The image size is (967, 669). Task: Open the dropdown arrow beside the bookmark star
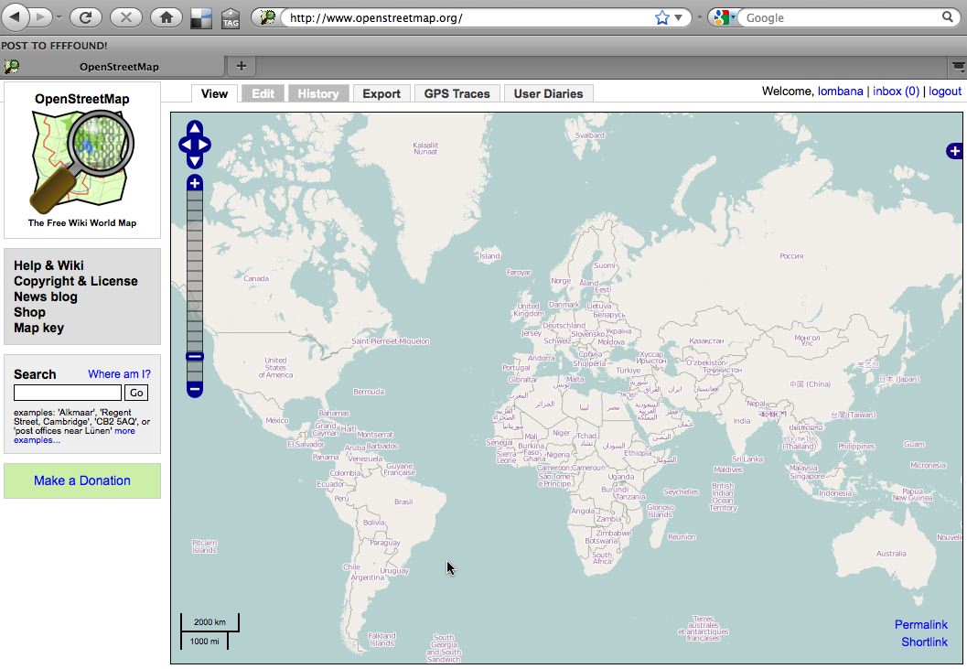coord(679,17)
